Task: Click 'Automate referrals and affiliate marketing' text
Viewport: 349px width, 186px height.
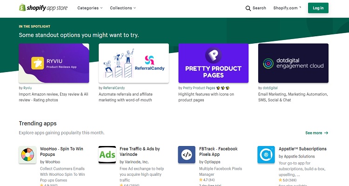Action: pyautogui.click(x=126, y=97)
